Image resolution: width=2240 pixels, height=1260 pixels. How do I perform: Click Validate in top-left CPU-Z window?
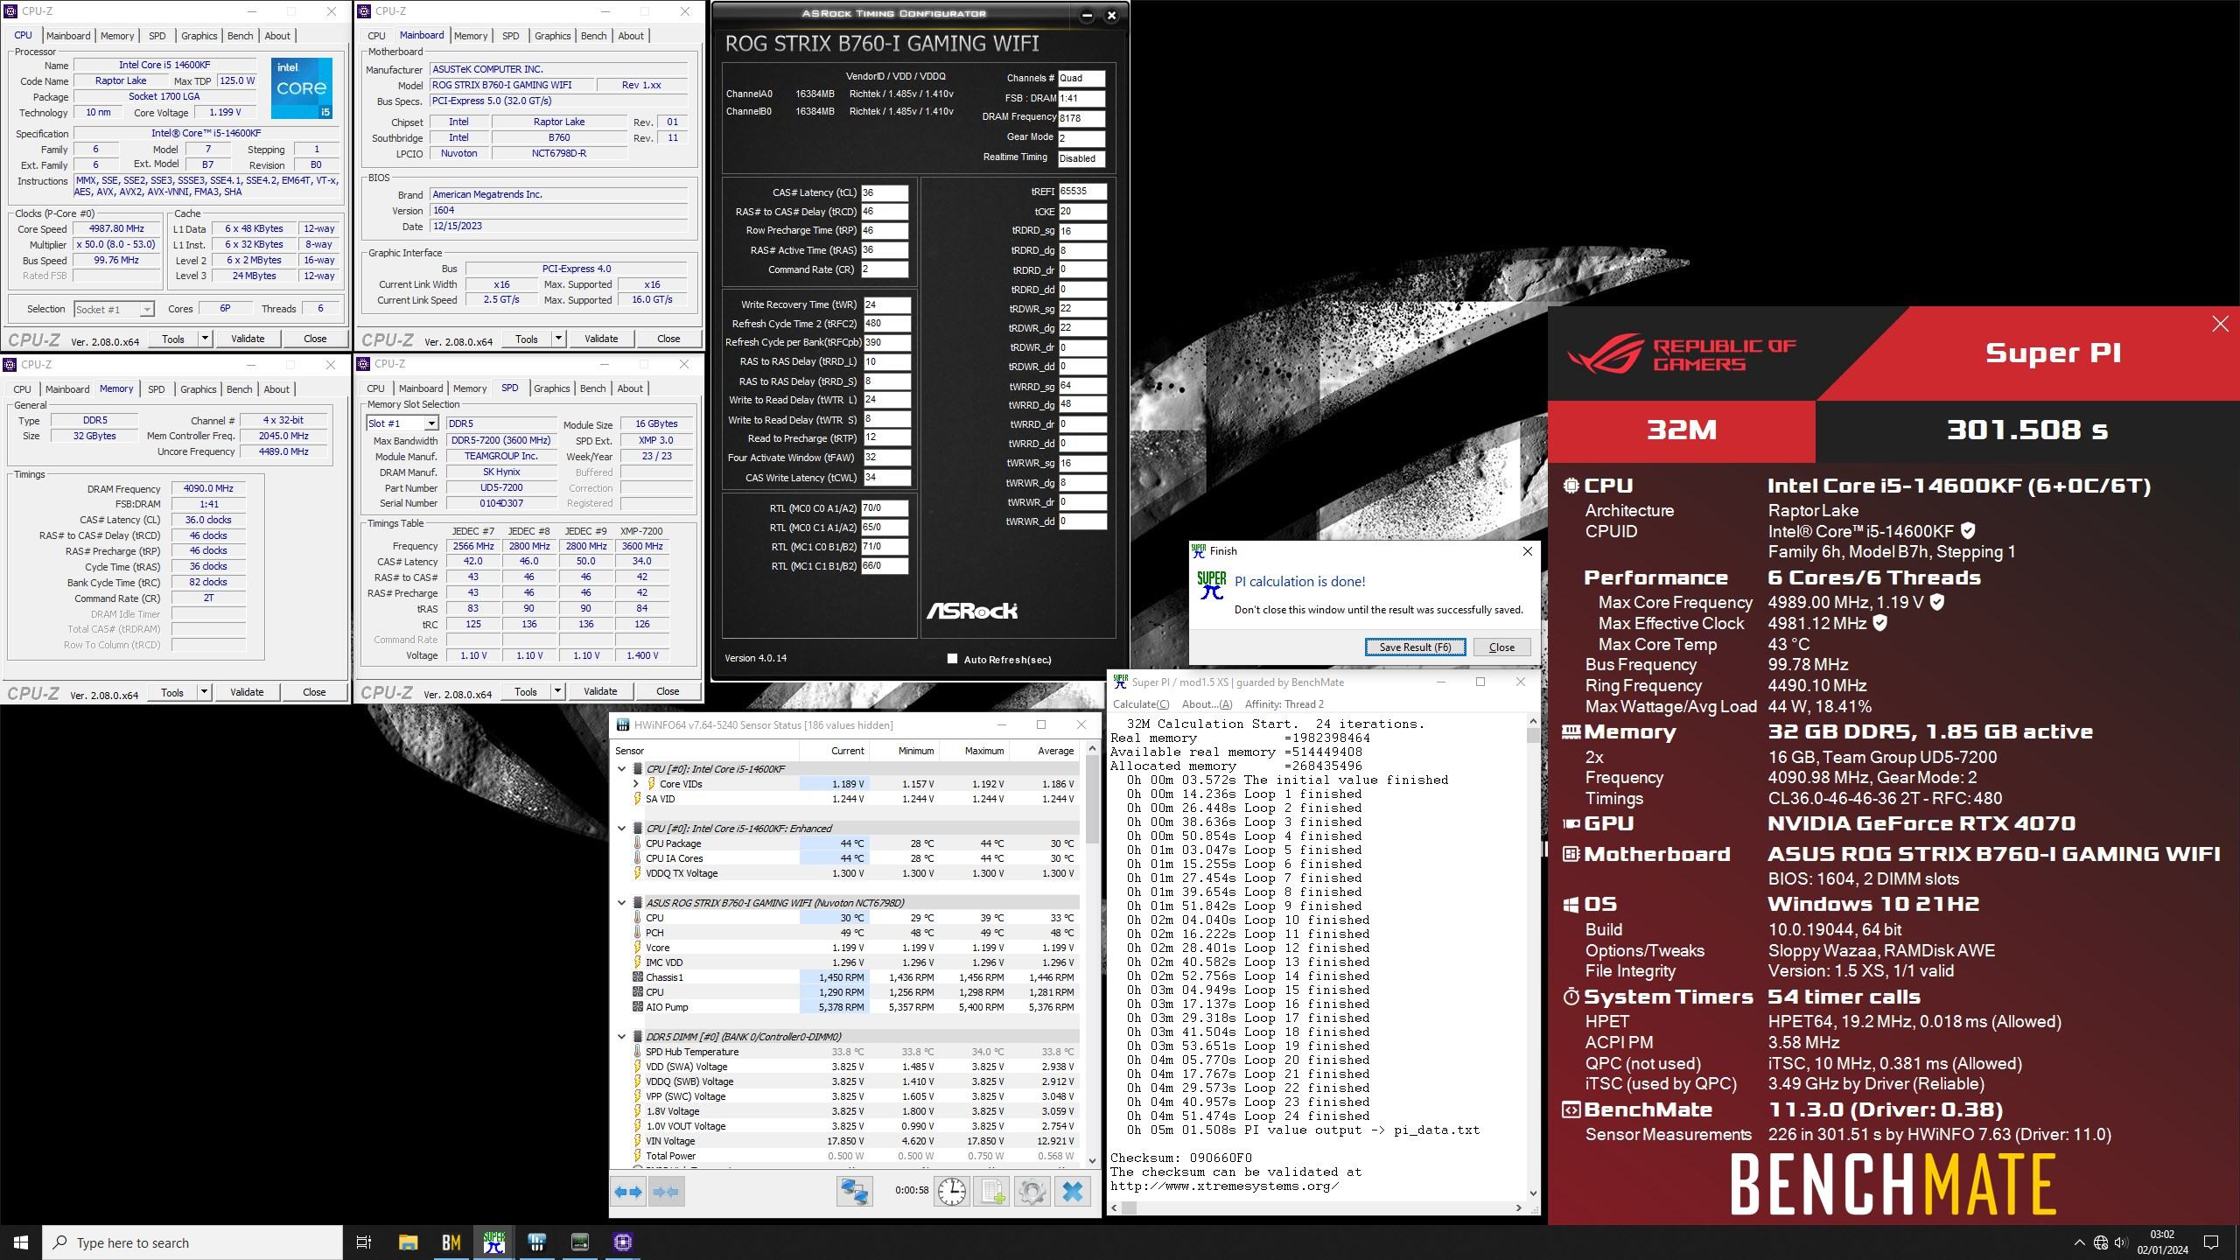248,339
